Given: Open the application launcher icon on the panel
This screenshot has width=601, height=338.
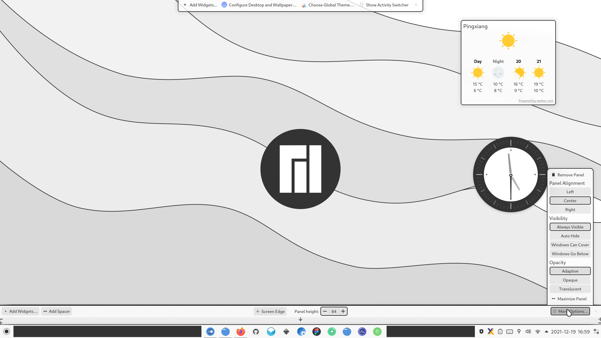Looking at the screenshot, I should point(7,331).
